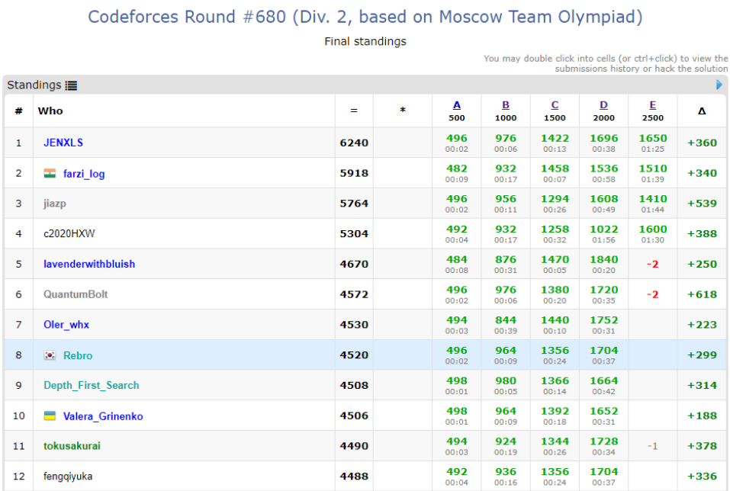The height and width of the screenshot is (491, 730).
Task: Click QuantumBolt problem E -2 cell
Action: pos(653,294)
